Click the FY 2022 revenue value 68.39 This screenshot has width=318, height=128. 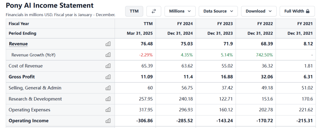point(267,44)
